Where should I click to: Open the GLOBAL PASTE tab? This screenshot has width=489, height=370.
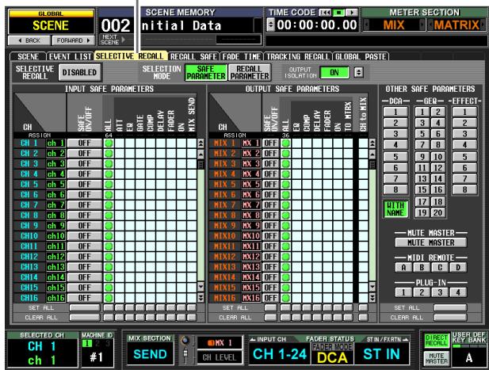[361, 57]
